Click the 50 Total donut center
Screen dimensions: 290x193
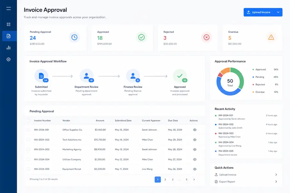(230, 82)
